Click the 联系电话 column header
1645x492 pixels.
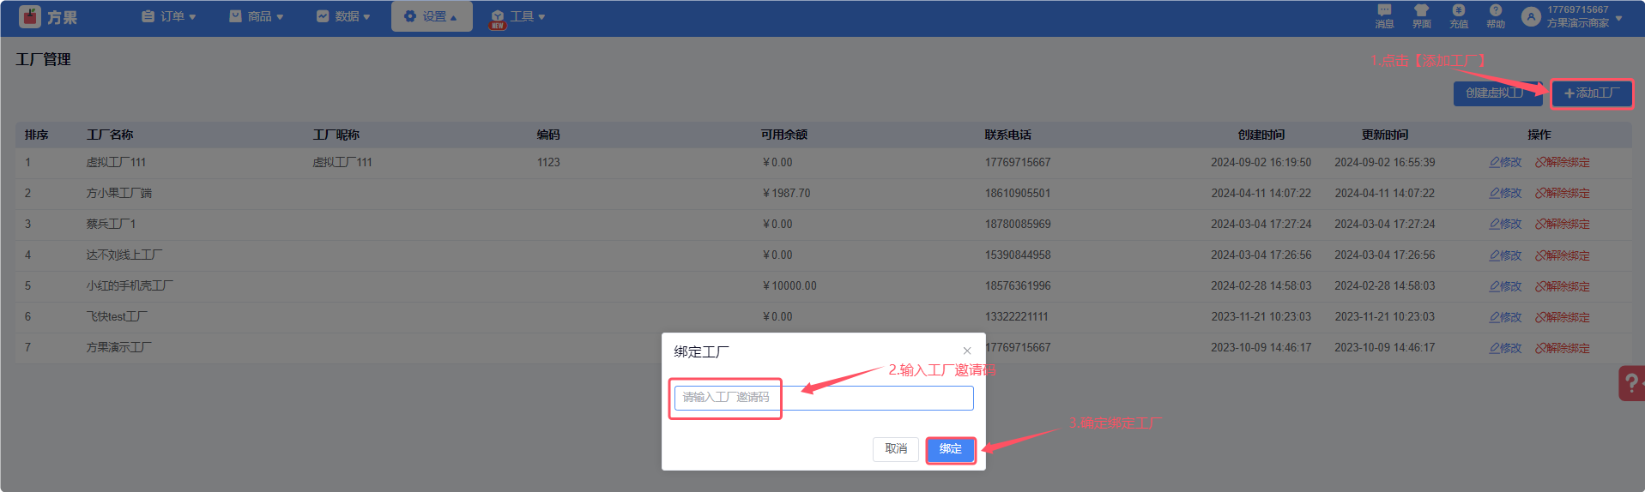pyautogui.click(x=1008, y=135)
